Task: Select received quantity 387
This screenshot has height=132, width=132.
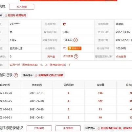Action: (x=100, y=101)
